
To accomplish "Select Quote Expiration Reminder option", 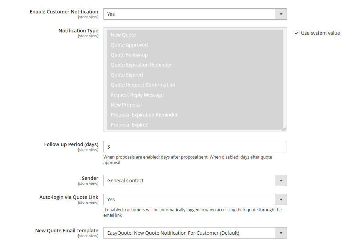I will coord(141,64).
